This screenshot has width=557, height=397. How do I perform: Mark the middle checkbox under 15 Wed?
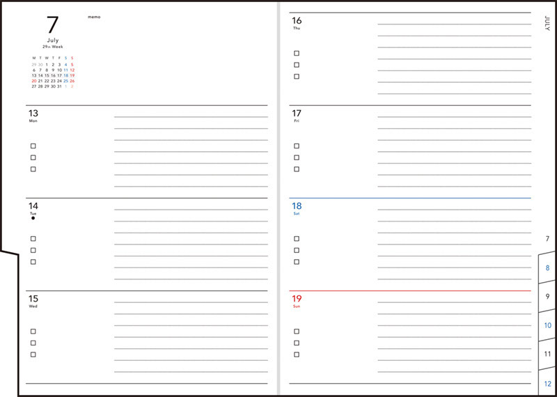[33, 343]
